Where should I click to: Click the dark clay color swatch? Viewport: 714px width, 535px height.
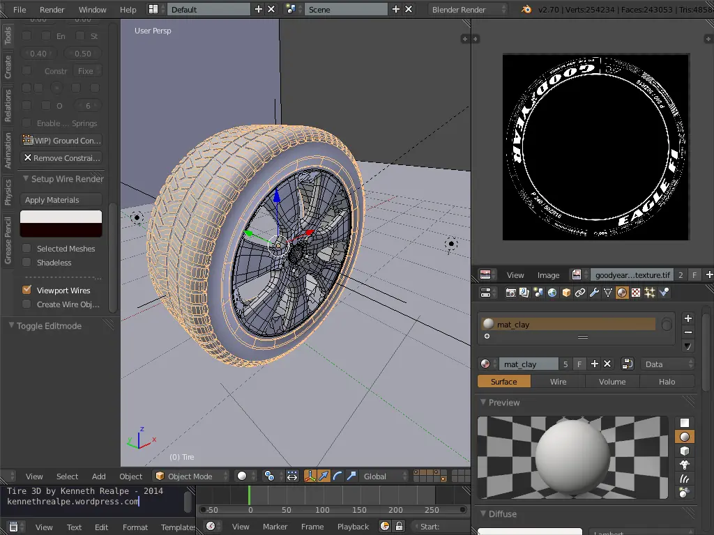click(61, 230)
